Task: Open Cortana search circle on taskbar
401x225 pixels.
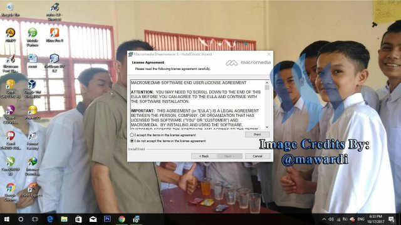Action: [21, 219]
